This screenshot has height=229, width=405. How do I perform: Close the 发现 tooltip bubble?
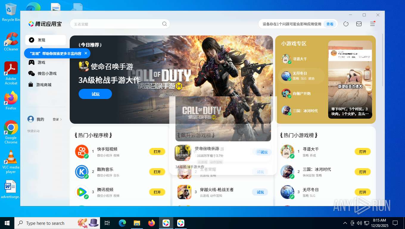tap(86, 53)
